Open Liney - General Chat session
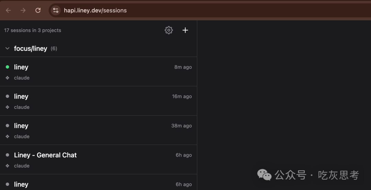The height and width of the screenshot is (190, 371). click(x=99, y=160)
